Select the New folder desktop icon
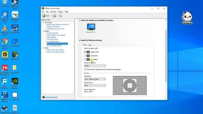The width and height of the screenshot is (203, 114). click(x=15, y=69)
